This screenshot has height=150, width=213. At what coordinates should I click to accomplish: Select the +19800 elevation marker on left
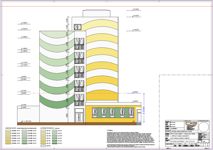pos(24,23)
